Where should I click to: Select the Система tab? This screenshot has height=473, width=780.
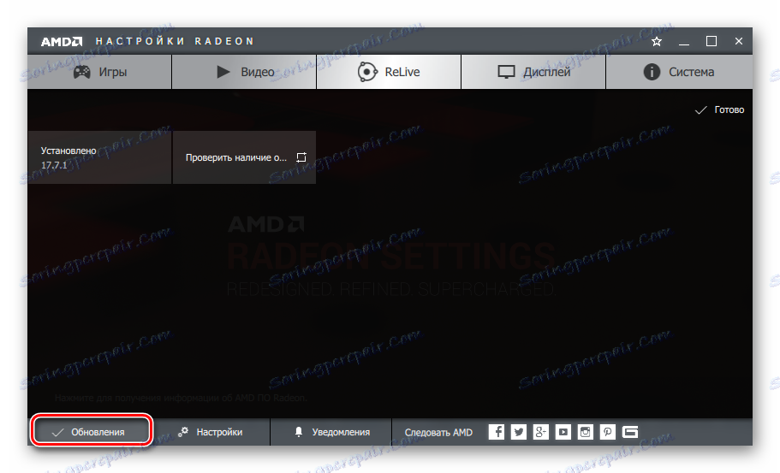point(679,72)
